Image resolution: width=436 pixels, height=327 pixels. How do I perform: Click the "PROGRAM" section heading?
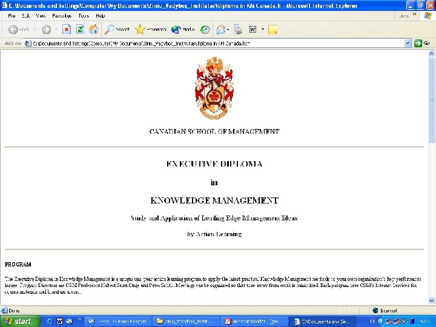point(18,265)
